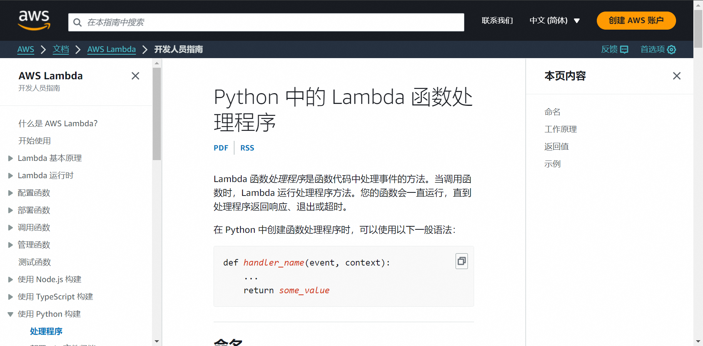Jump to 示例 section

[553, 164]
